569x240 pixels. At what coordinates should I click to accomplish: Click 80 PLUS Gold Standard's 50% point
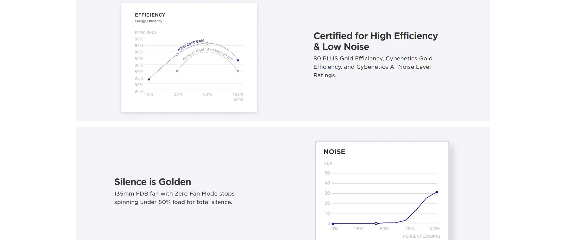[x=207, y=52]
